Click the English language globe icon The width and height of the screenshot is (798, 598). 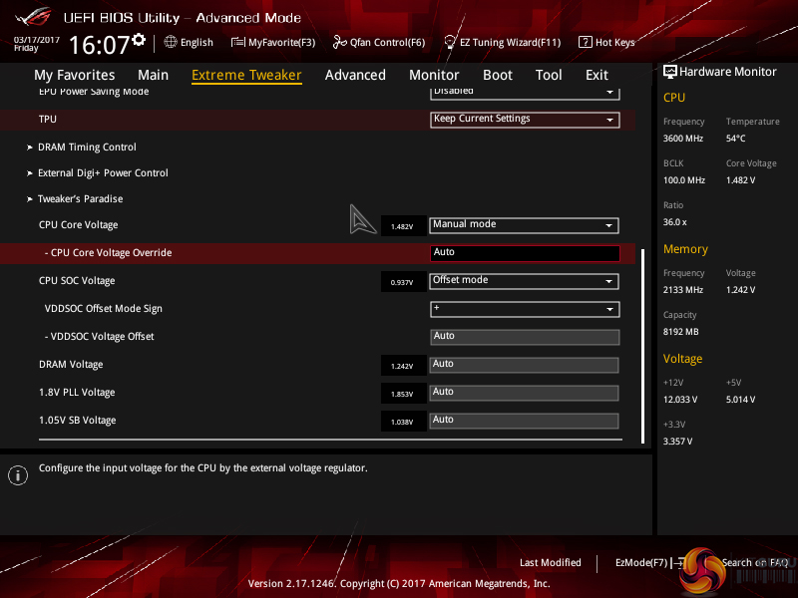pos(171,43)
